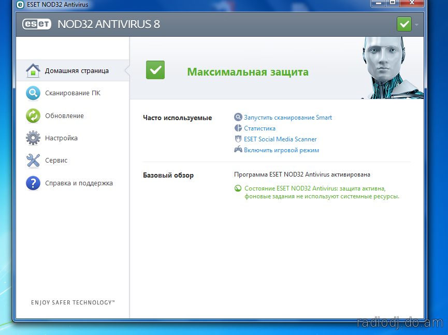Click the ESET app icon in title bar
448x335 pixels.
(20, 5)
